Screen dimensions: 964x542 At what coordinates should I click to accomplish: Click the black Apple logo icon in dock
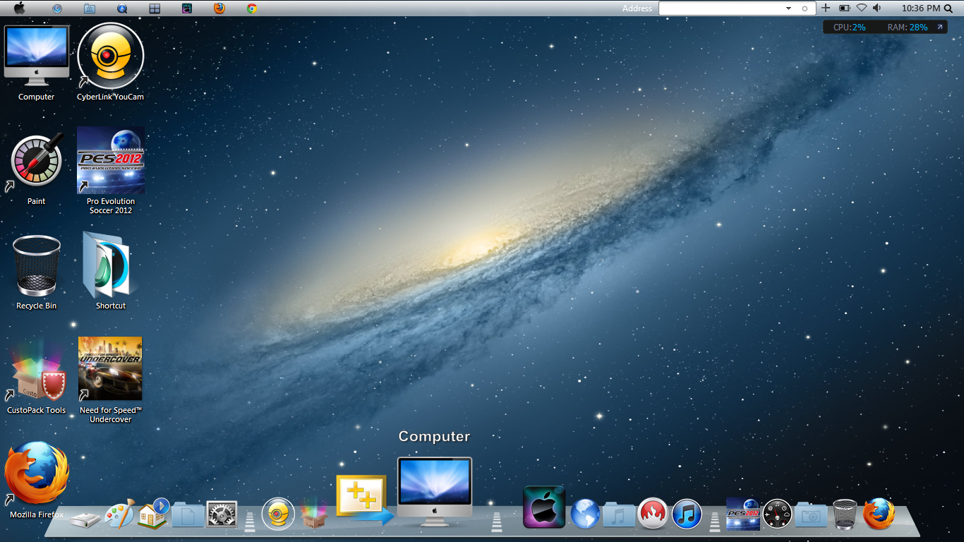tap(544, 507)
